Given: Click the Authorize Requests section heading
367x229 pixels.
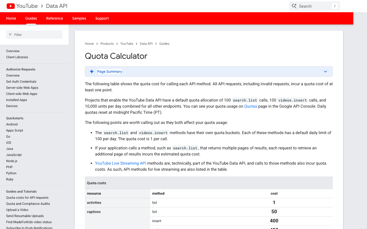Looking at the screenshot, I should (x=21, y=69).
